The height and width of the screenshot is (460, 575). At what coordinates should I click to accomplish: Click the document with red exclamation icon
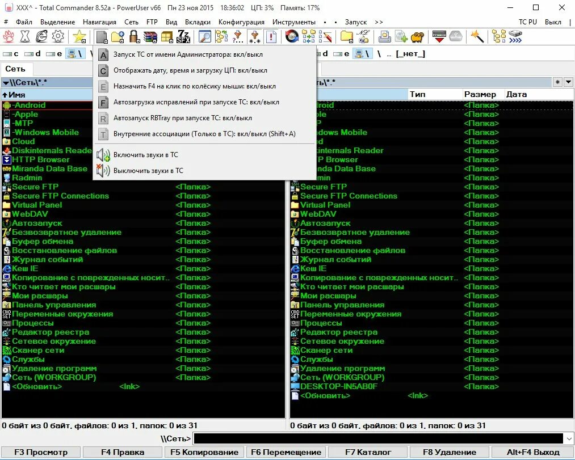coord(271,37)
